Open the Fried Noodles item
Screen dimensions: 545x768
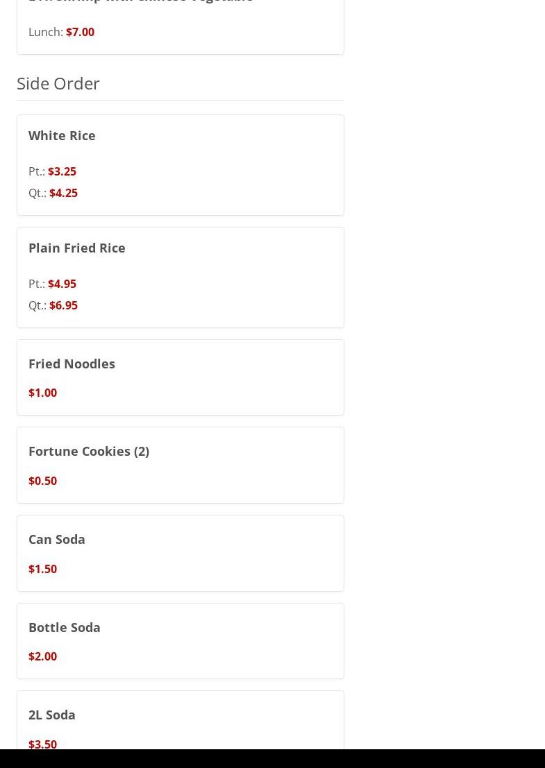point(72,364)
